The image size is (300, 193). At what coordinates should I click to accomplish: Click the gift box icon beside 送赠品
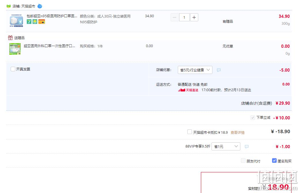pyautogui.click(x=10, y=38)
